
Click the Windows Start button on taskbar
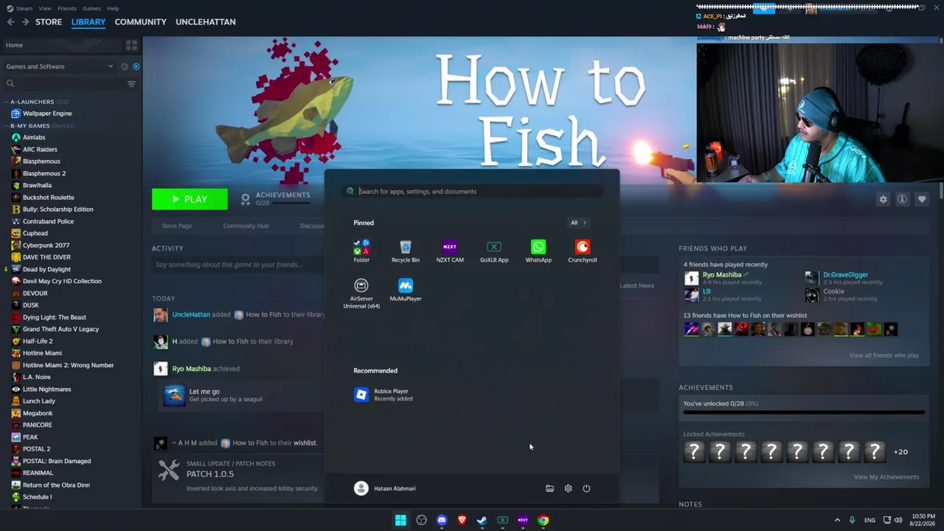pyautogui.click(x=400, y=520)
